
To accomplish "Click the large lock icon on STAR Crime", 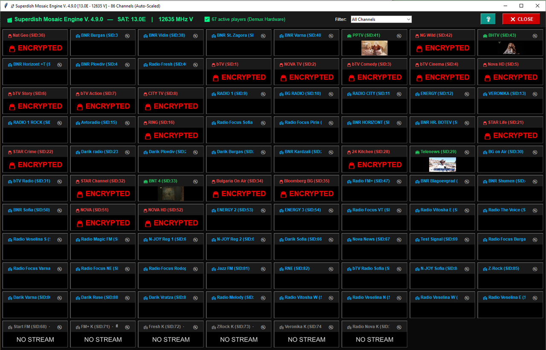I will point(12,165).
